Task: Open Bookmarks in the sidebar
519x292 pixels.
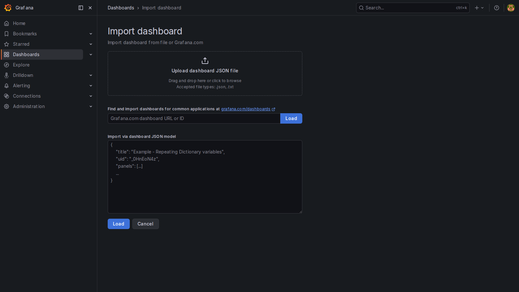Action: tap(25, 34)
